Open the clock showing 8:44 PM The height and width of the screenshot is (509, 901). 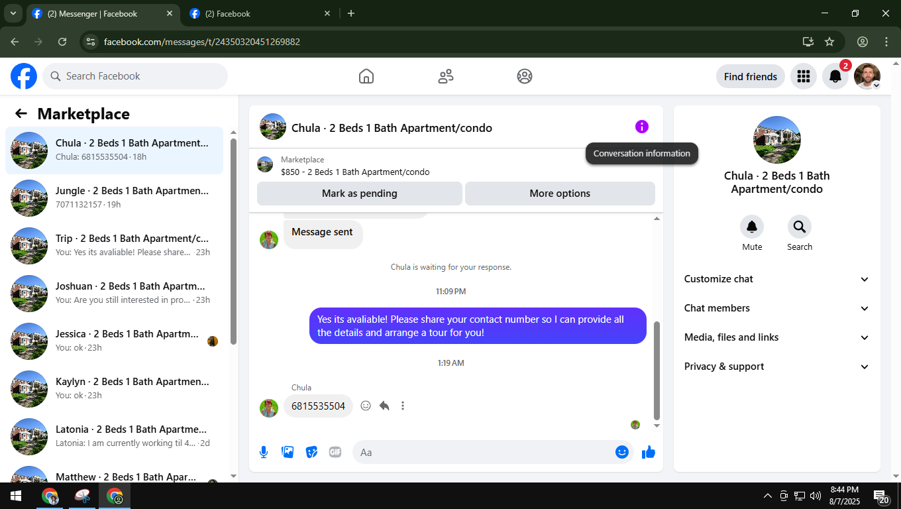coord(844,496)
